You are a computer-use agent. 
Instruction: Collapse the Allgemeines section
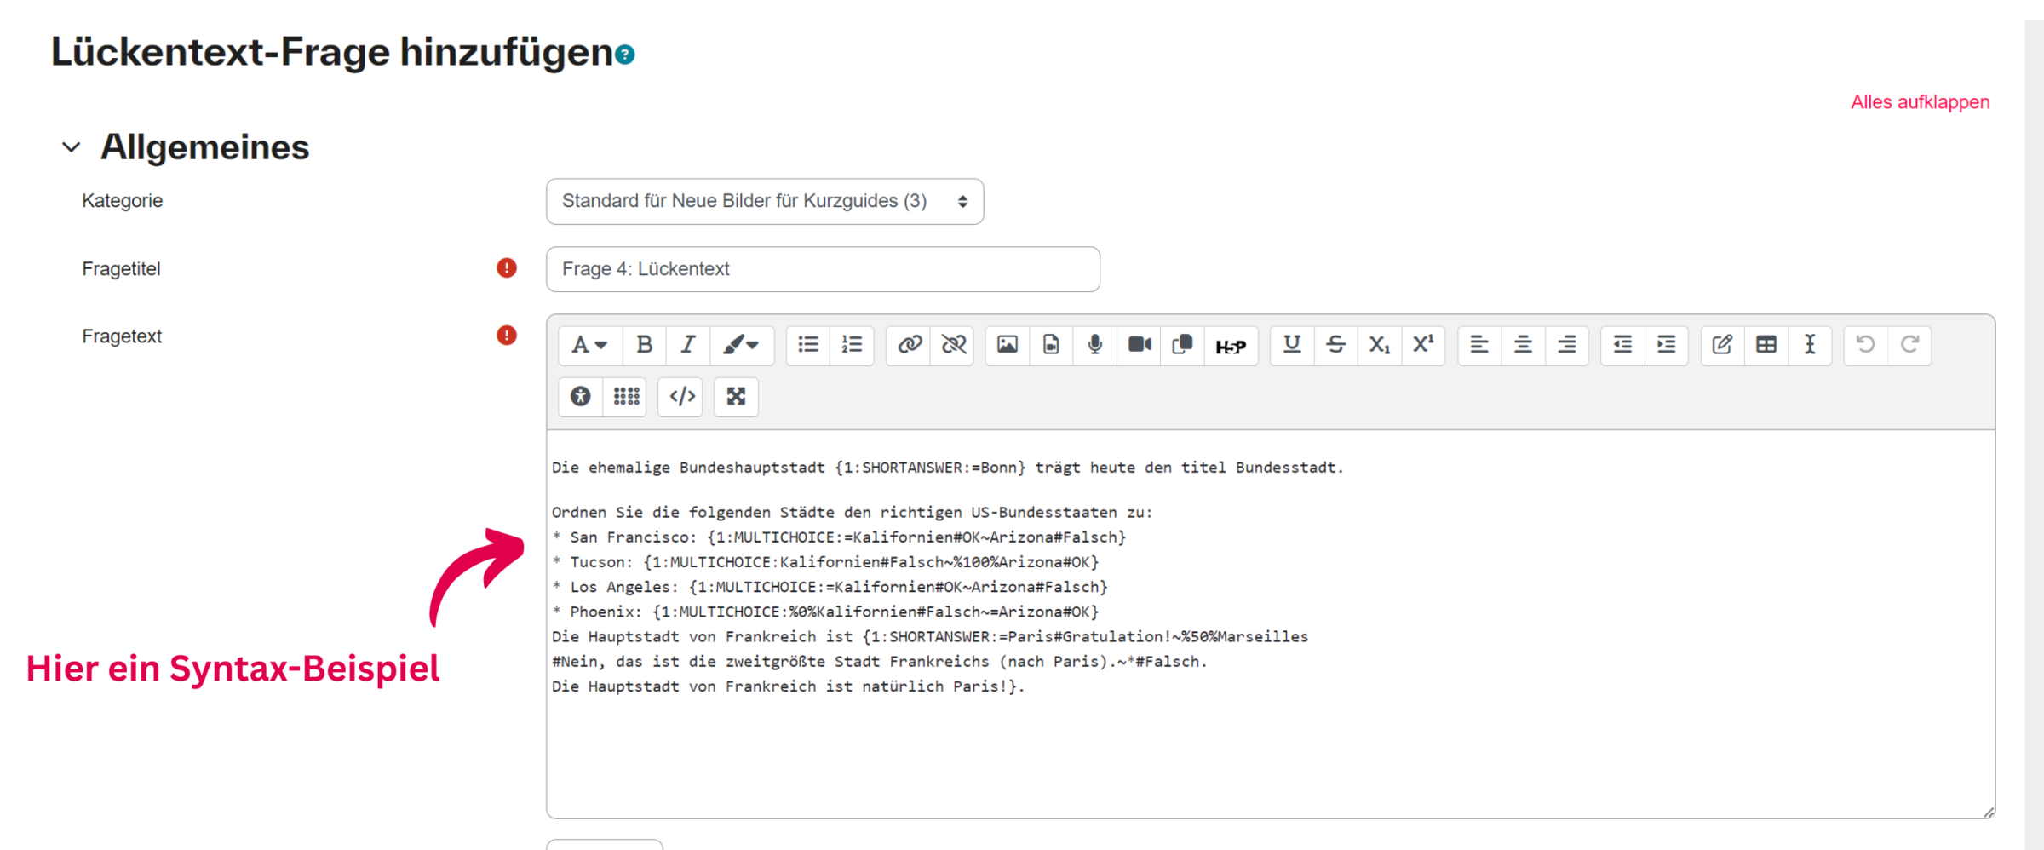pos(71,146)
